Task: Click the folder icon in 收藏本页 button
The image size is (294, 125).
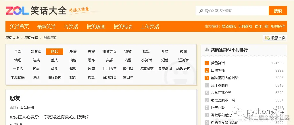Action: [267, 38]
